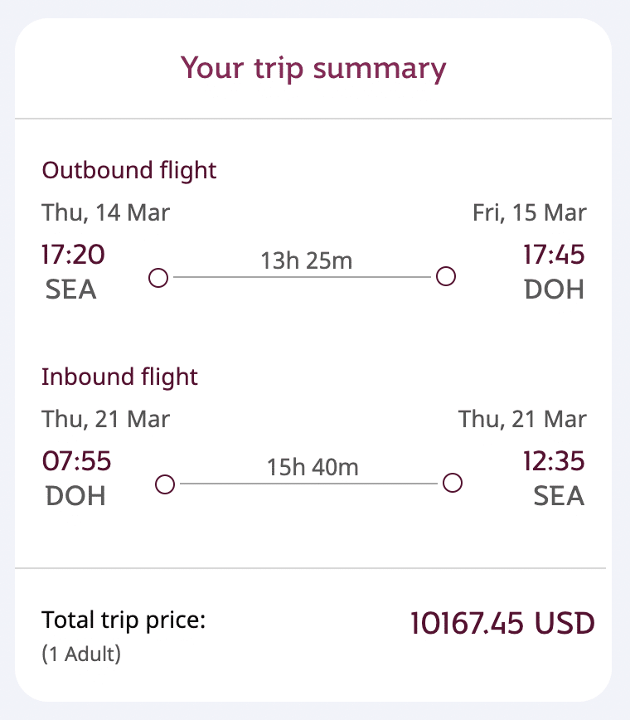Viewport: 630px width, 720px height.
Task: Click the inbound departure circle marker
Action: pyautogui.click(x=165, y=484)
